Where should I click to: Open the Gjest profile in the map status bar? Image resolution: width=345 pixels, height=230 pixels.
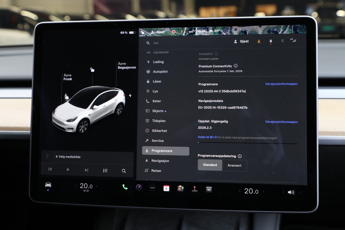[x=158, y=32]
